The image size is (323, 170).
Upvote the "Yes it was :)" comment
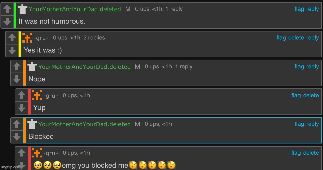pyautogui.click(x=12, y=38)
